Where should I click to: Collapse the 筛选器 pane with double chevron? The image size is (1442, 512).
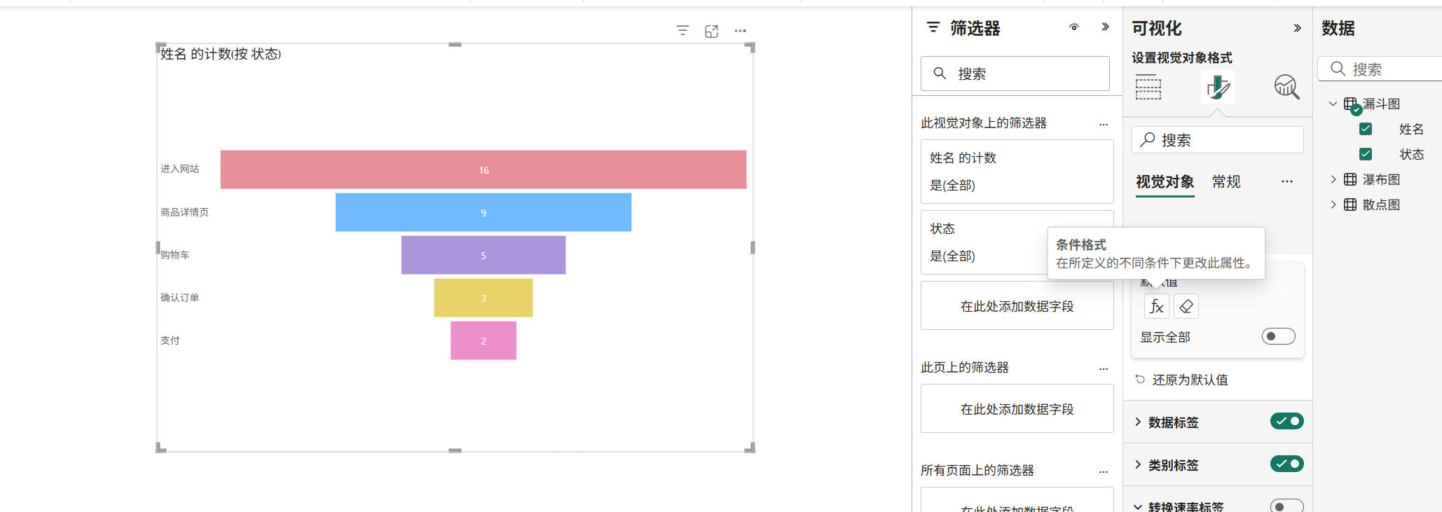(1105, 27)
